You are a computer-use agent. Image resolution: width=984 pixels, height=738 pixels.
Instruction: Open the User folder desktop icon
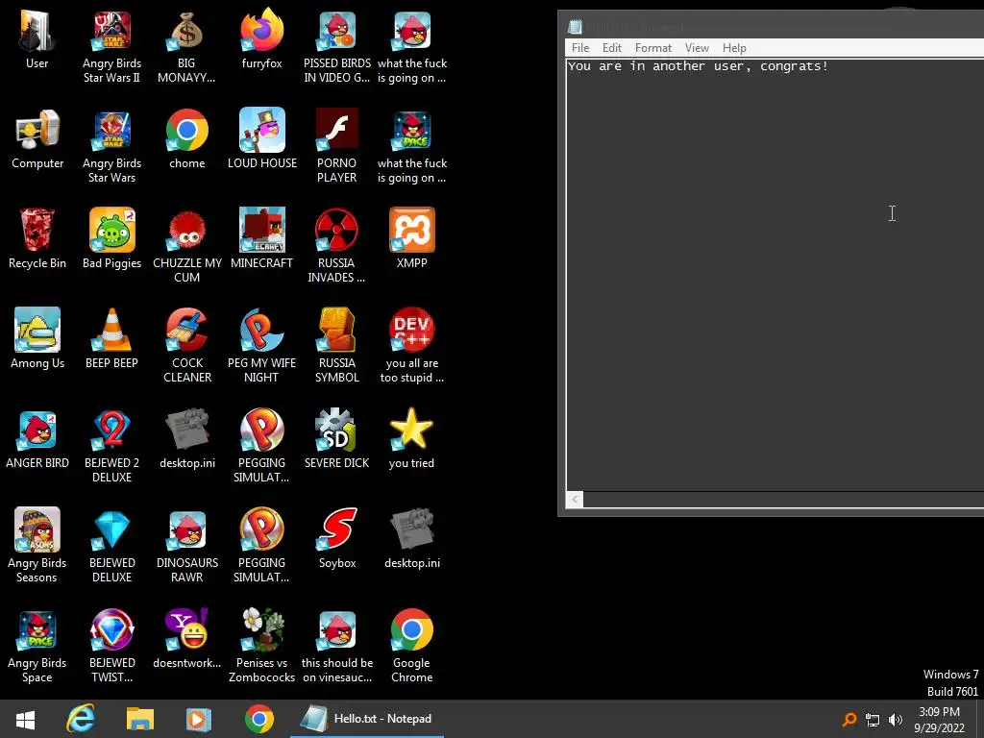37,40
